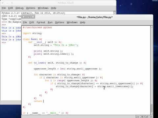Click the 'No Subpro' line in the shell

click(11, 22)
